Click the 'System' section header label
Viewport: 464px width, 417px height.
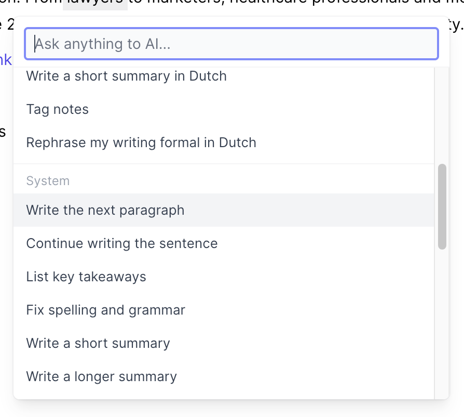click(48, 181)
